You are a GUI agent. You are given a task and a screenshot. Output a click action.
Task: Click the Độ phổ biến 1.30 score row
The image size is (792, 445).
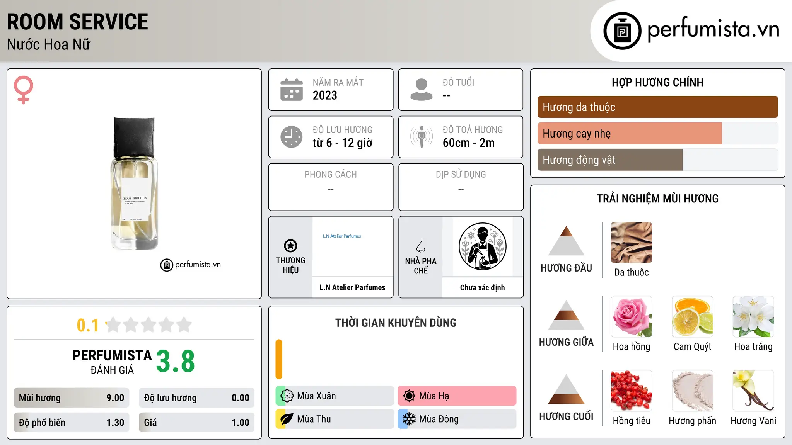pyautogui.click(x=72, y=423)
